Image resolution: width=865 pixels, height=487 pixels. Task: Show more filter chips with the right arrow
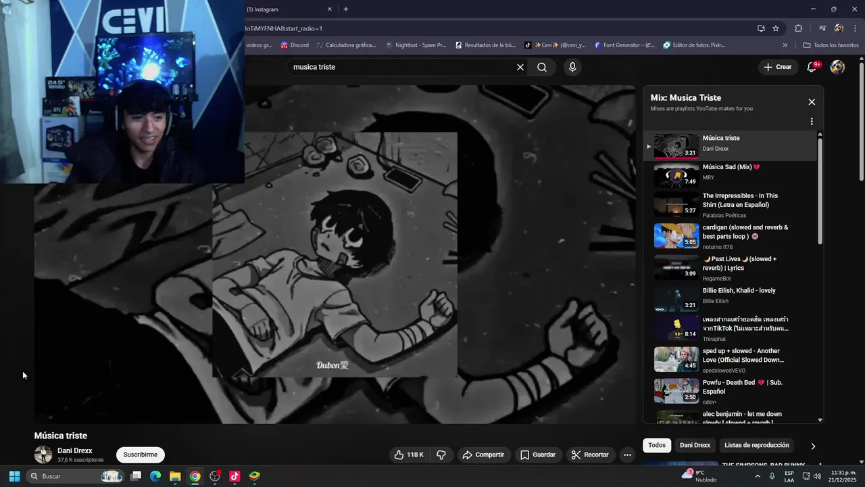pyautogui.click(x=813, y=446)
